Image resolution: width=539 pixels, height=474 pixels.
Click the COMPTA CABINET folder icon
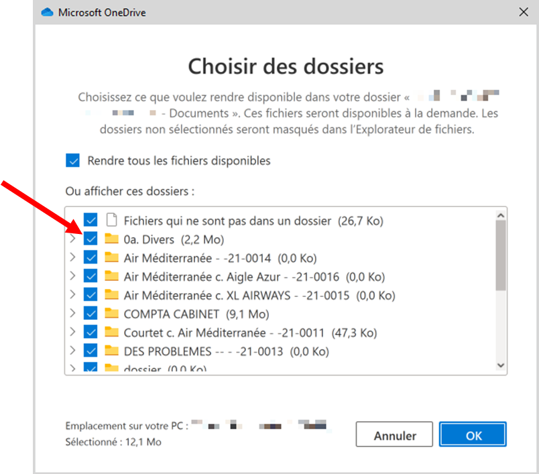[111, 313]
